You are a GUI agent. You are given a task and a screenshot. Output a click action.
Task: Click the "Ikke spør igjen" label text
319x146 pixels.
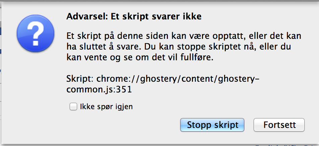pos(107,106)
